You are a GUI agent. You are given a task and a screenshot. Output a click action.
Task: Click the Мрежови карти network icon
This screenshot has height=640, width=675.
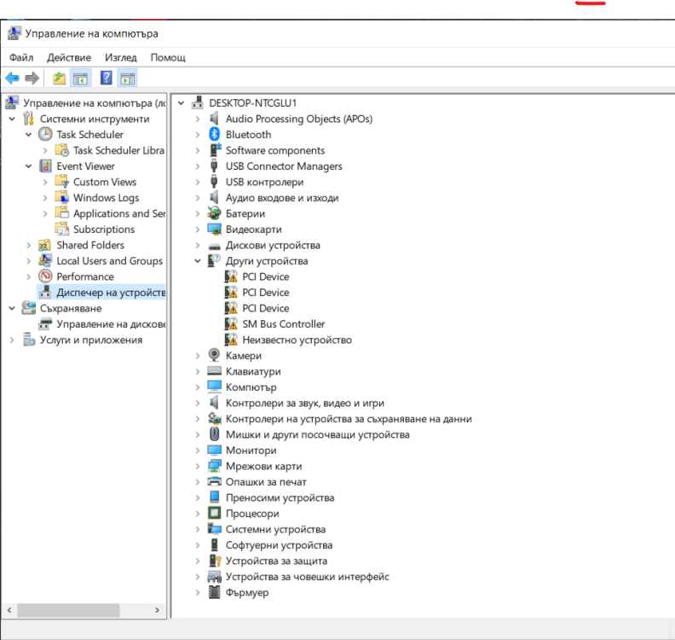(214, 466)
